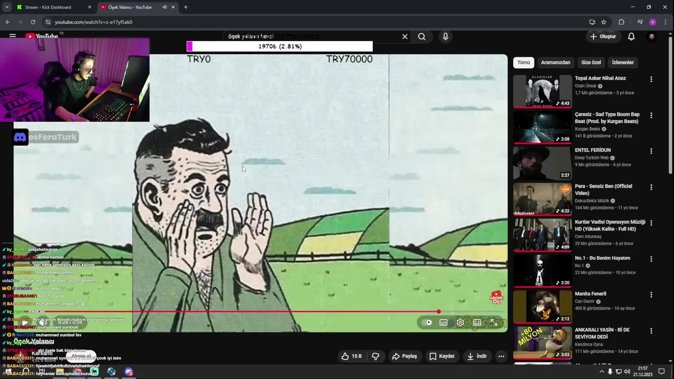Viewport: 674px width, 379px height.
Task: Open the Kurgan Beats channel name
Action: point(588,129)
